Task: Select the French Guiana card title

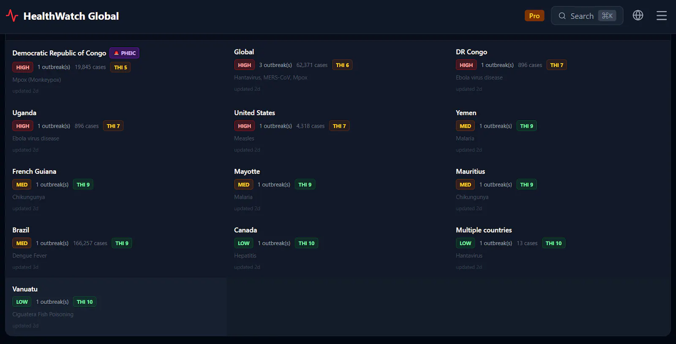Action: (x=34, y=171)
